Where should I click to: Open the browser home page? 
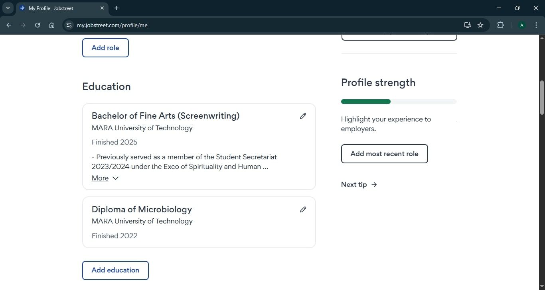point(52,25)
